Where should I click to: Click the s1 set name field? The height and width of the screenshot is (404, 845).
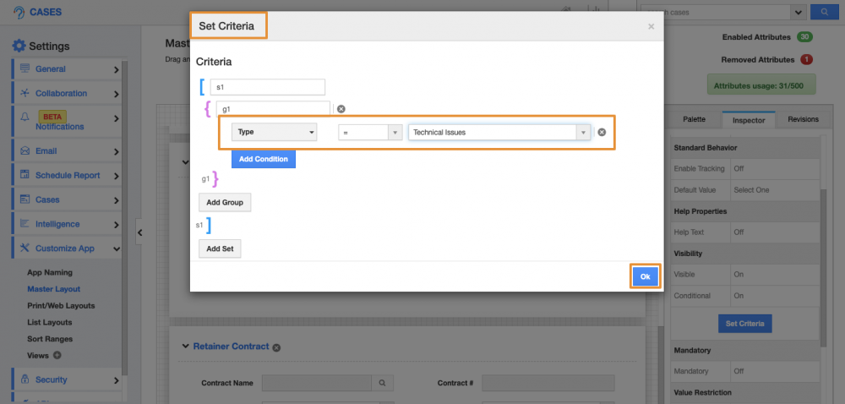[267, 87]
